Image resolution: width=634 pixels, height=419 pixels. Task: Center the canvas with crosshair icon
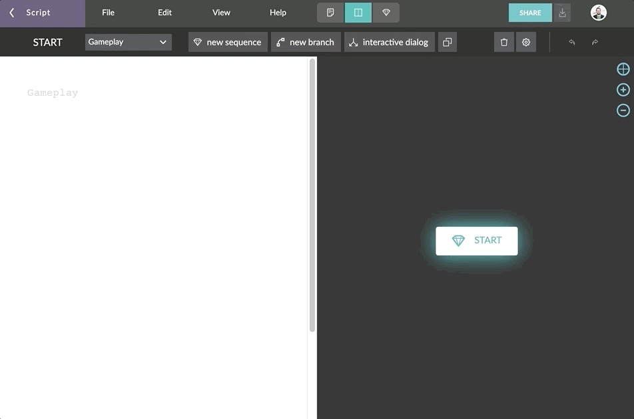click(623, 69)
